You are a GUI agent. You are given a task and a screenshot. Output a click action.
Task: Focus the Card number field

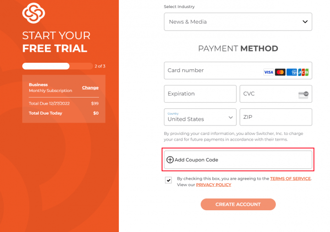[238, 71]
